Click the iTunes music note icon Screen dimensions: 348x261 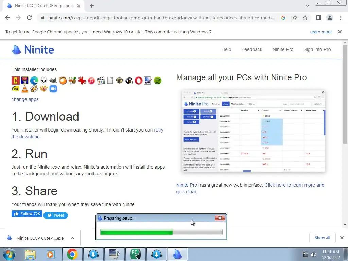tap(91, 81)
